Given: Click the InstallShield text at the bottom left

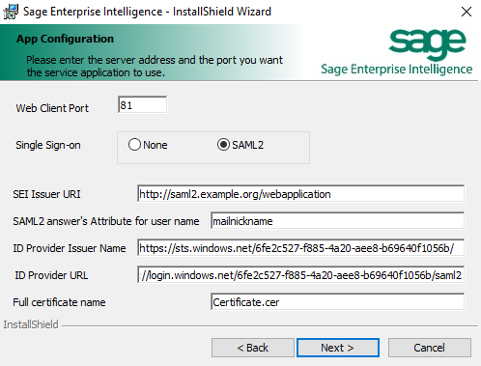Looking at the screenshot, I should click(31, 324).
